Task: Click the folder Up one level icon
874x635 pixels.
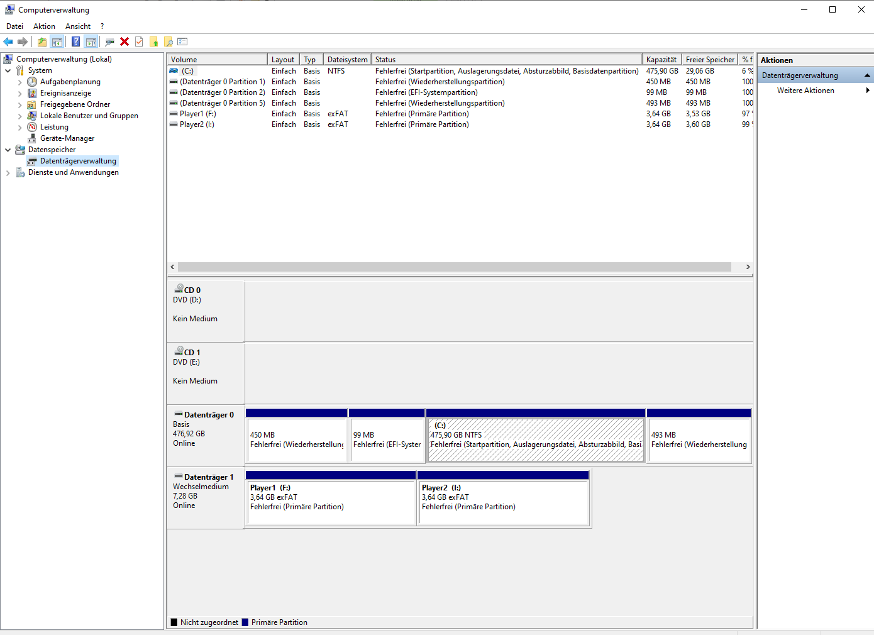Action: pyautogui.click(x=41, y=41)
